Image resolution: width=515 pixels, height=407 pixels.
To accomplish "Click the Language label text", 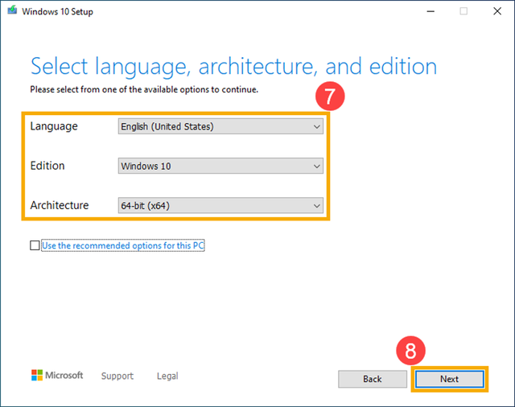I will [54, 126].
